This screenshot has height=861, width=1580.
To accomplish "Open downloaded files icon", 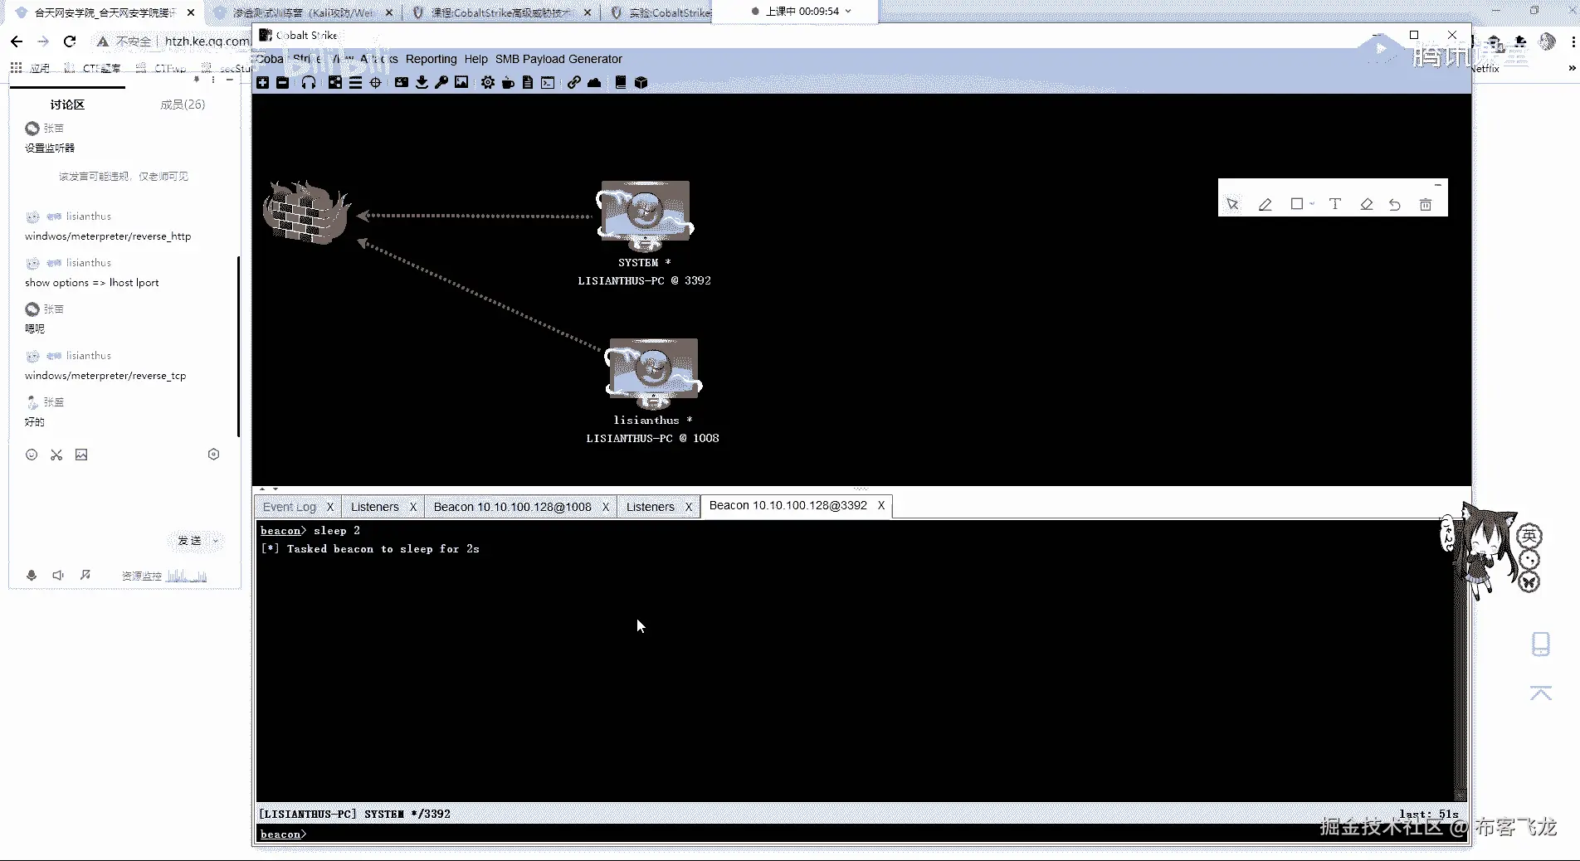I will tap(422, 82).
